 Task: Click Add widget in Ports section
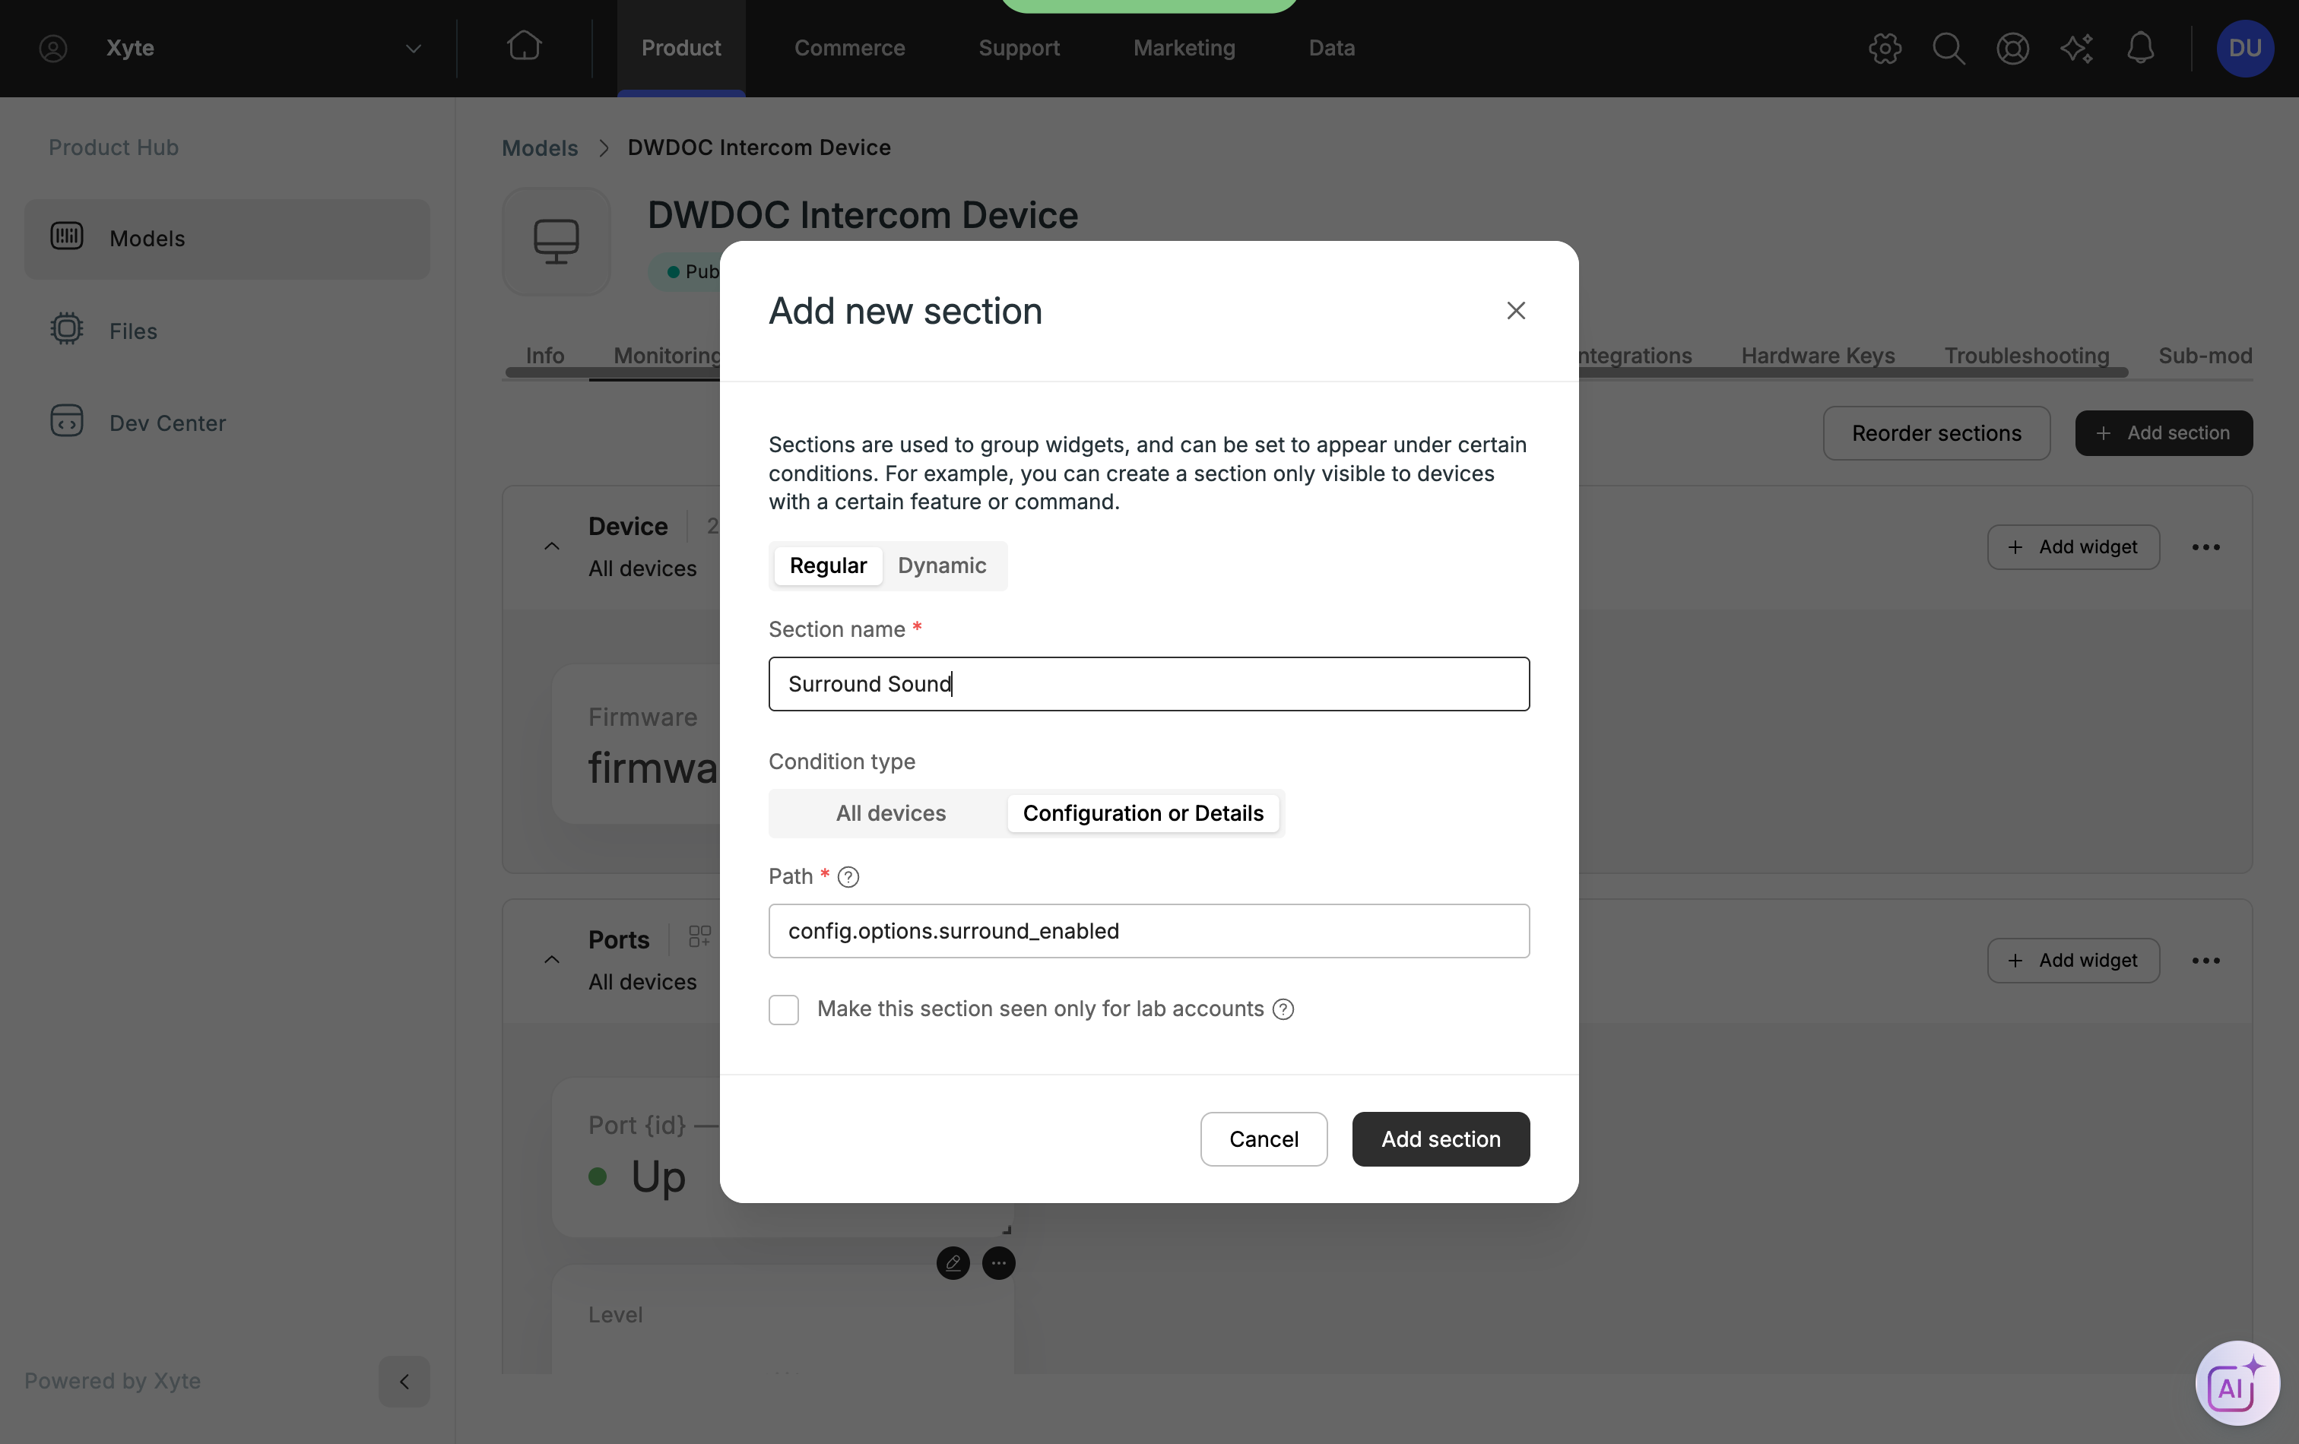click(2074, 961)
